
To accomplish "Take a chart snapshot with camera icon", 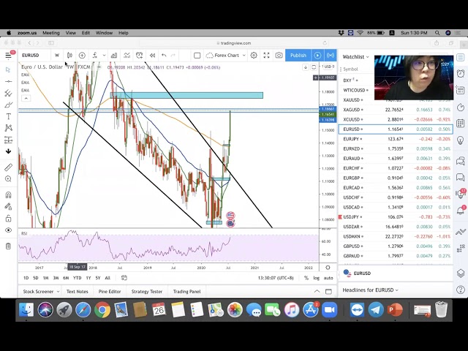I will point(279,56).
